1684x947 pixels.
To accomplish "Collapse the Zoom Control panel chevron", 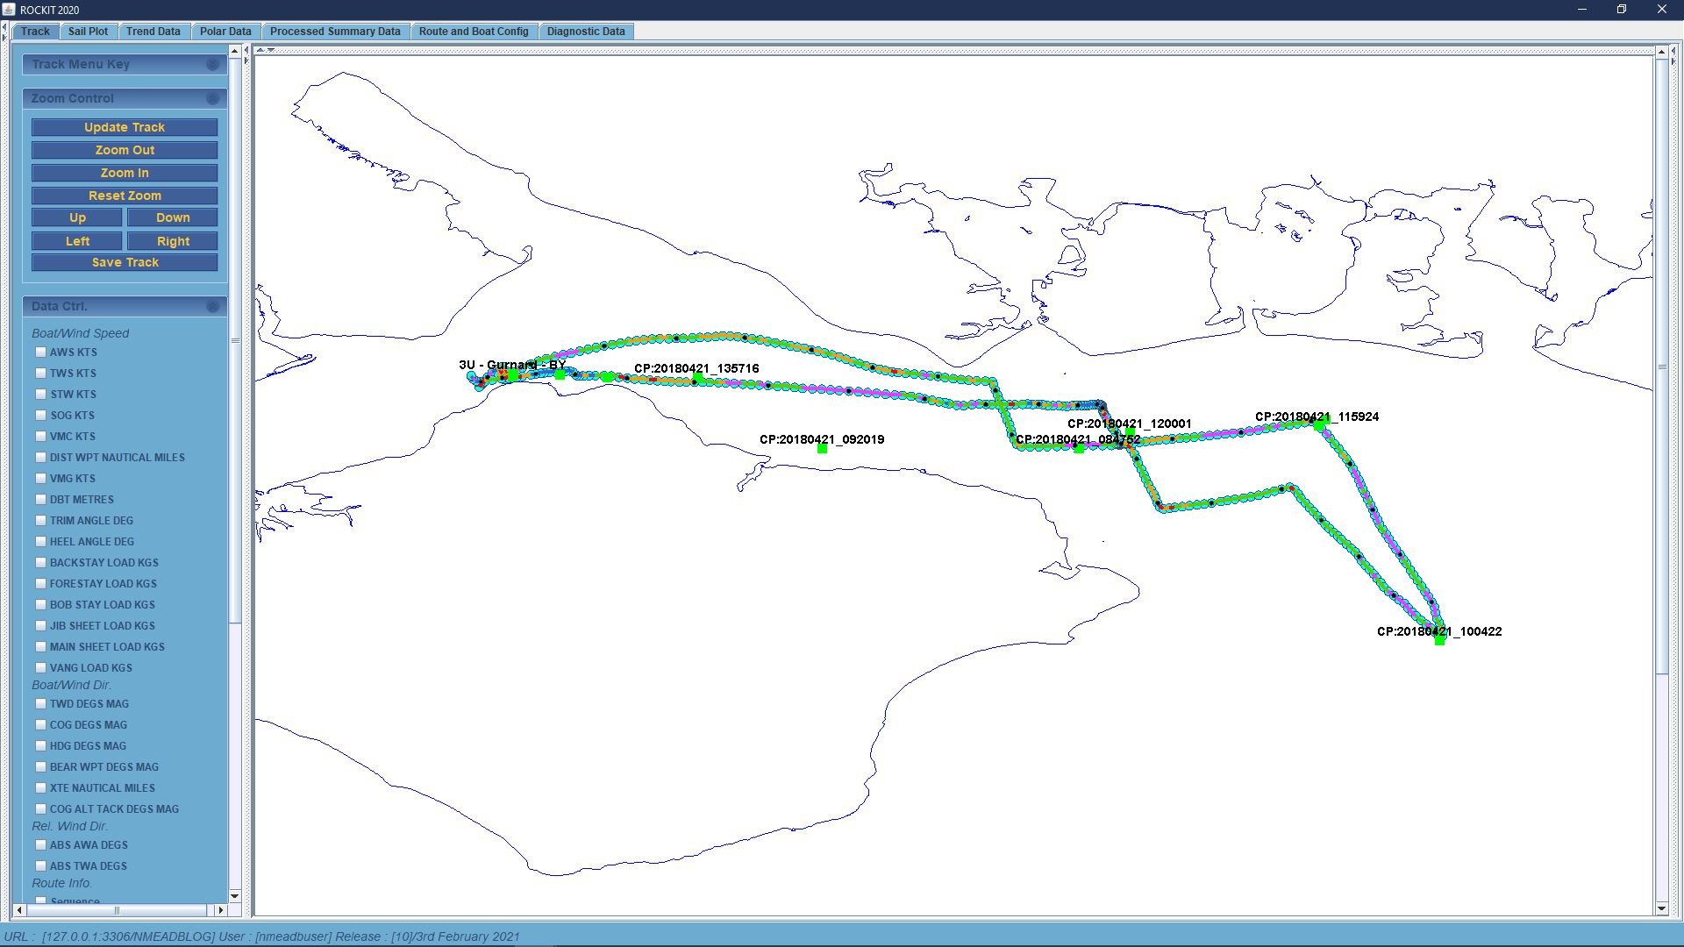I will pos(212,98).
